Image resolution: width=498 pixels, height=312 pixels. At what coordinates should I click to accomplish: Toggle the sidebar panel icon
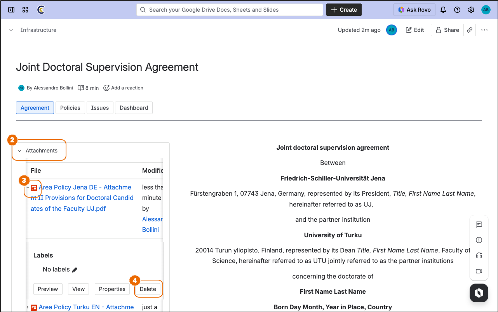coord(11,10)
